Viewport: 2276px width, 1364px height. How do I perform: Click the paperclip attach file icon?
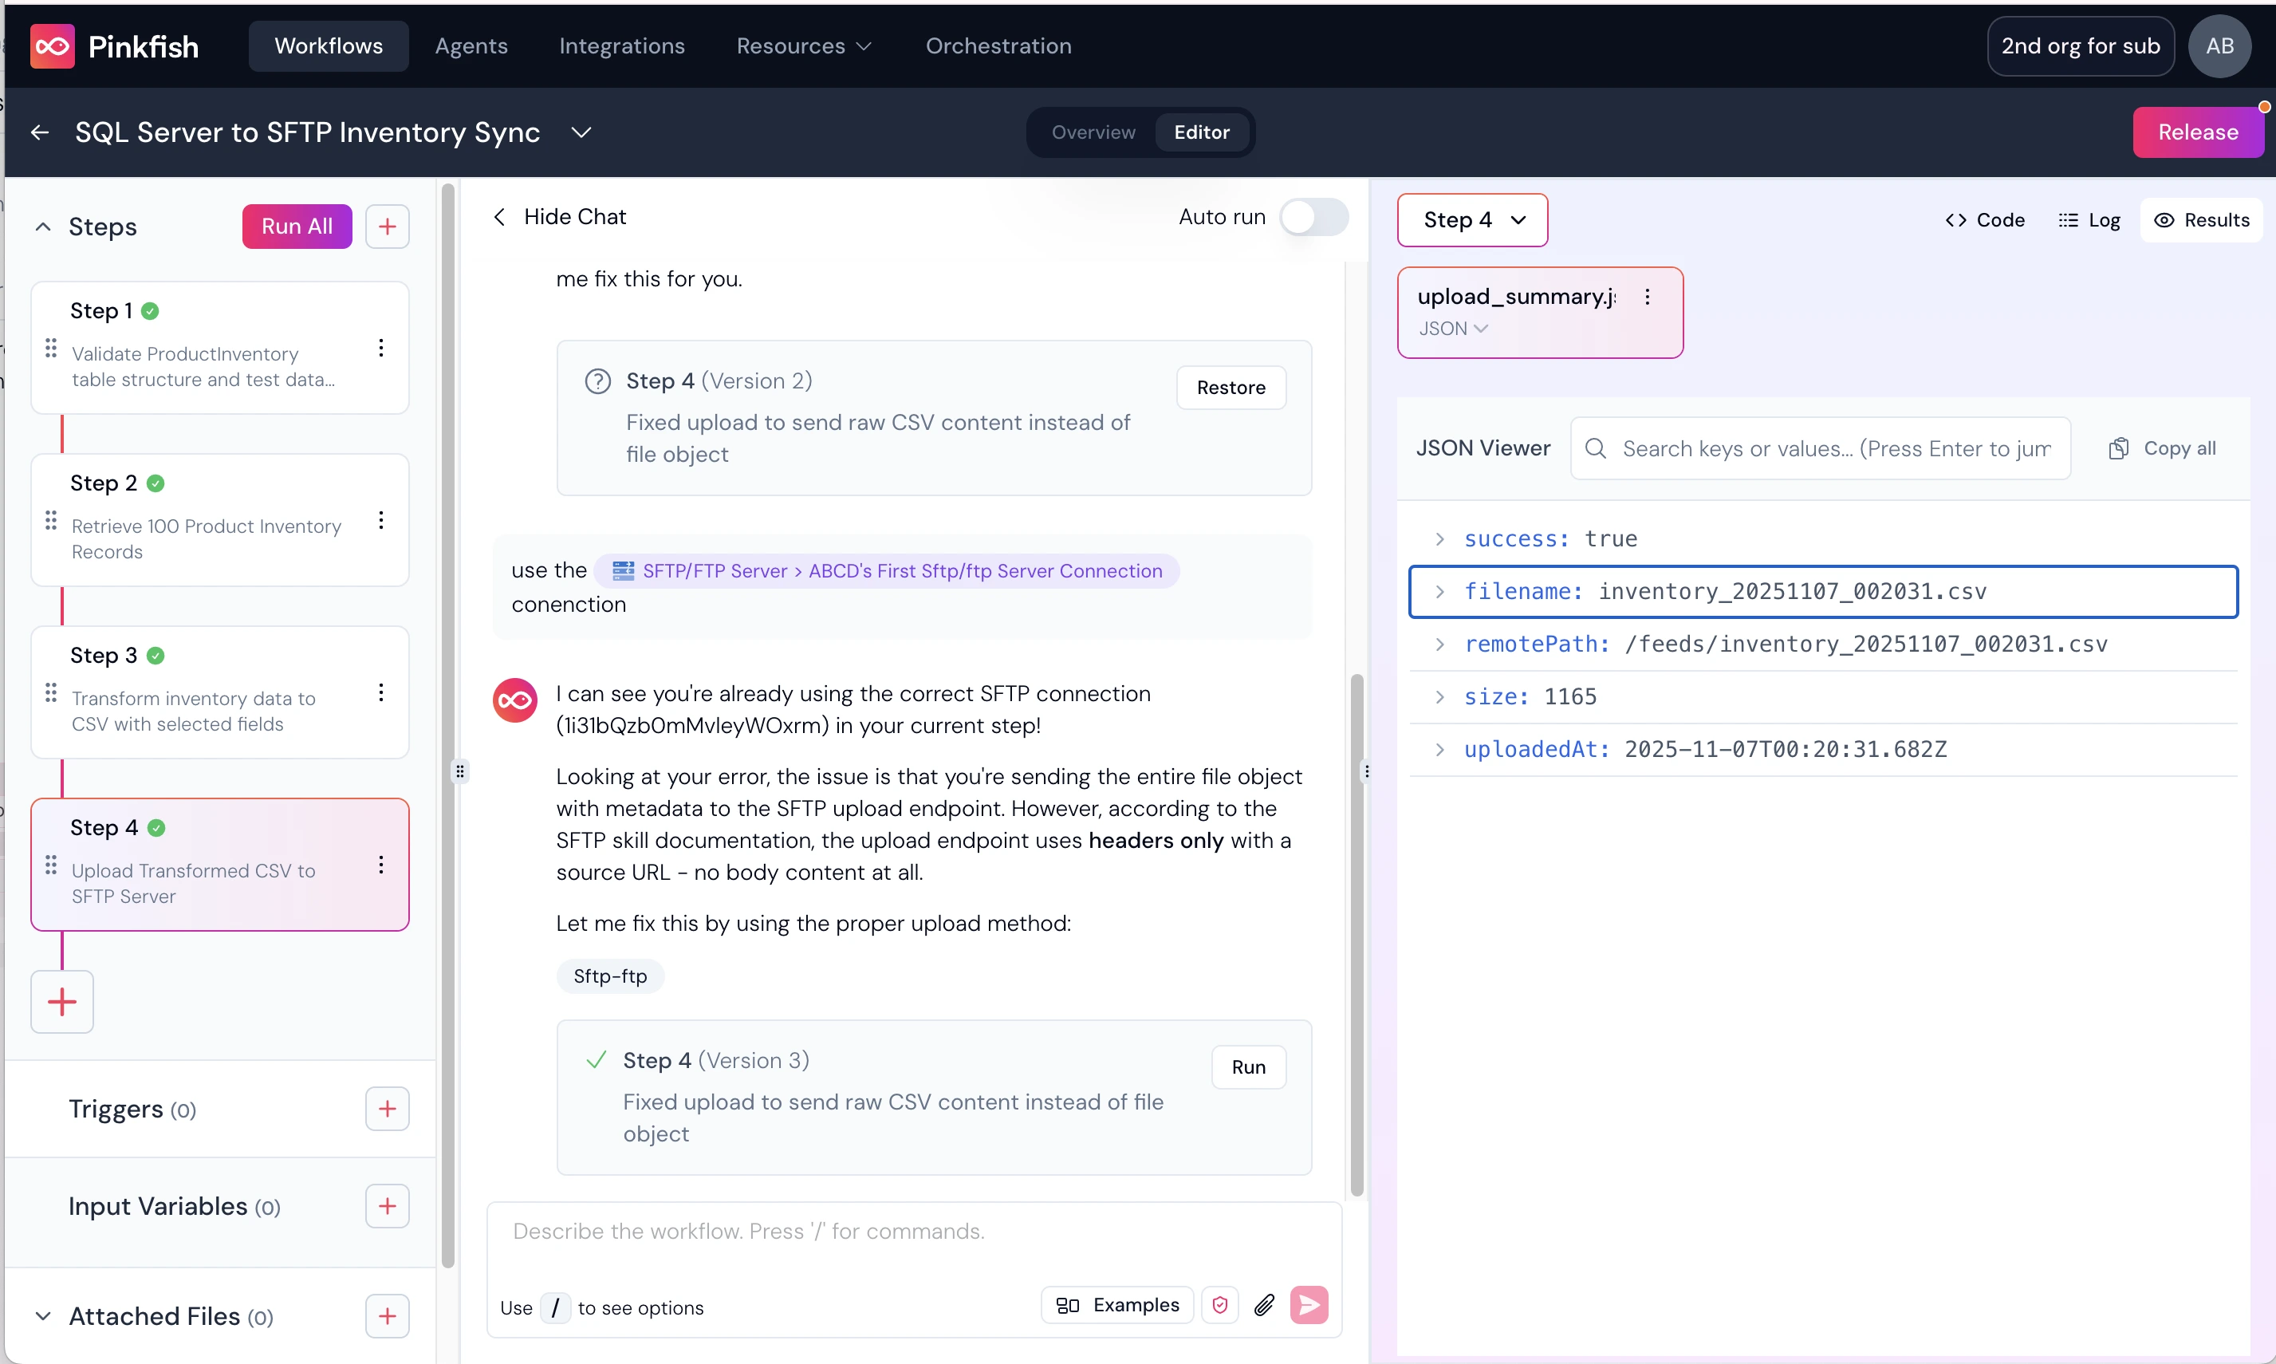point(1264,1304)
